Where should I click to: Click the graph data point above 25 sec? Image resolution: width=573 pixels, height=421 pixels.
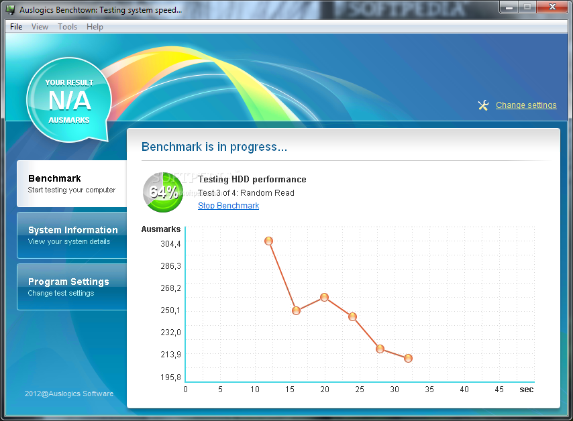tap(352, 316)
